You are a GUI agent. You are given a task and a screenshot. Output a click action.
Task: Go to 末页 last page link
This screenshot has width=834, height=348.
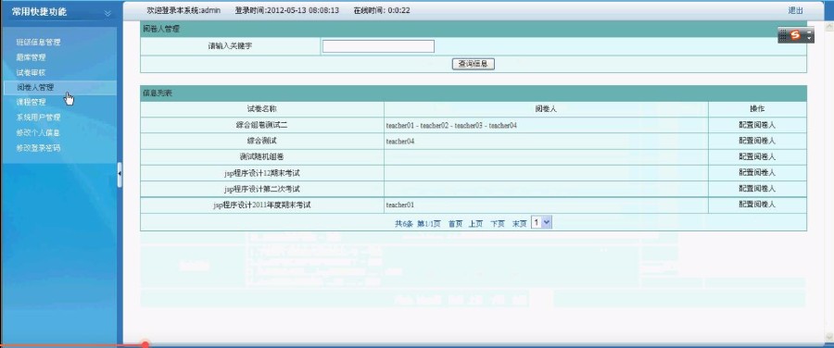point(519,224)
